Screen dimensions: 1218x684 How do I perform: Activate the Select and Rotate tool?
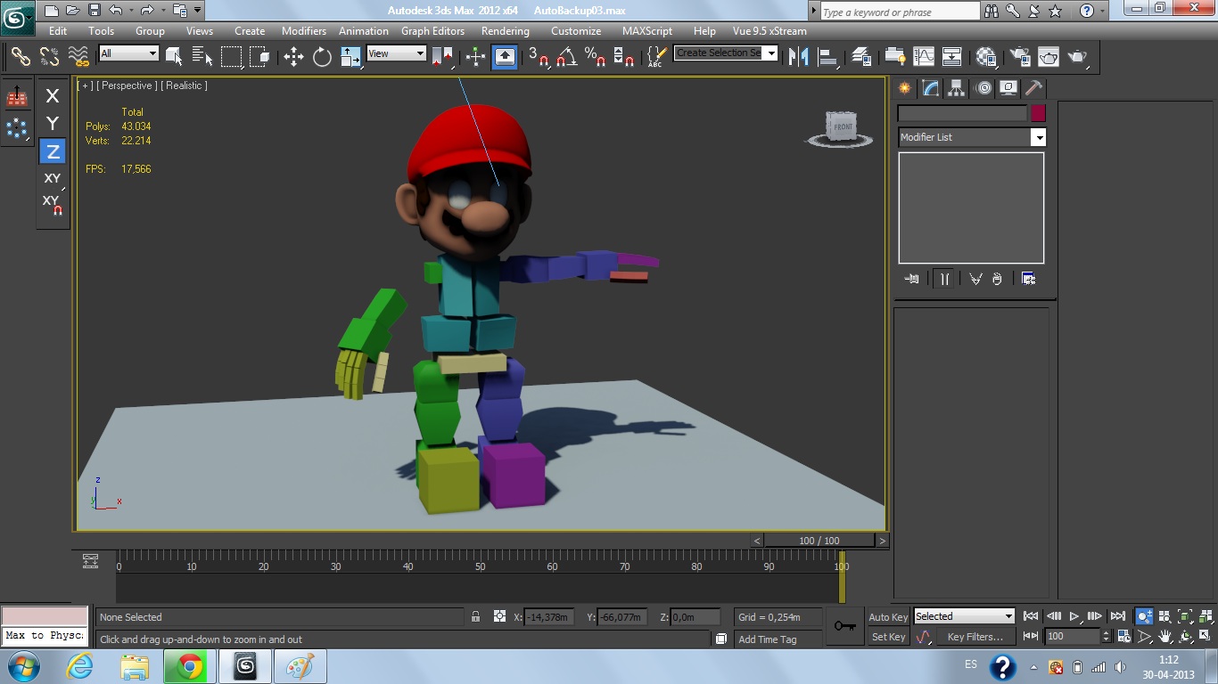coord(322,57)
